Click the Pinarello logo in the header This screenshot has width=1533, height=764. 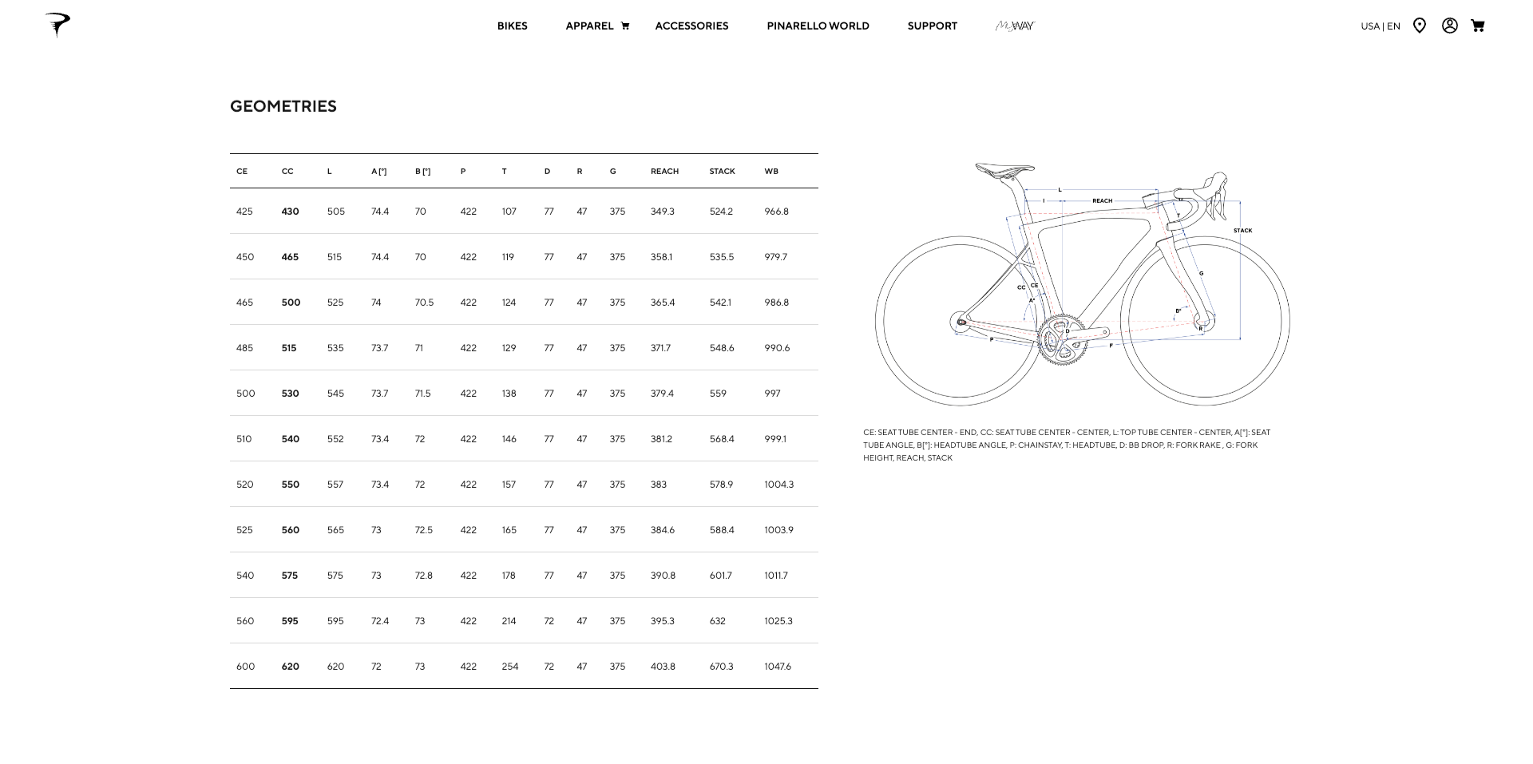click(57, 25)
